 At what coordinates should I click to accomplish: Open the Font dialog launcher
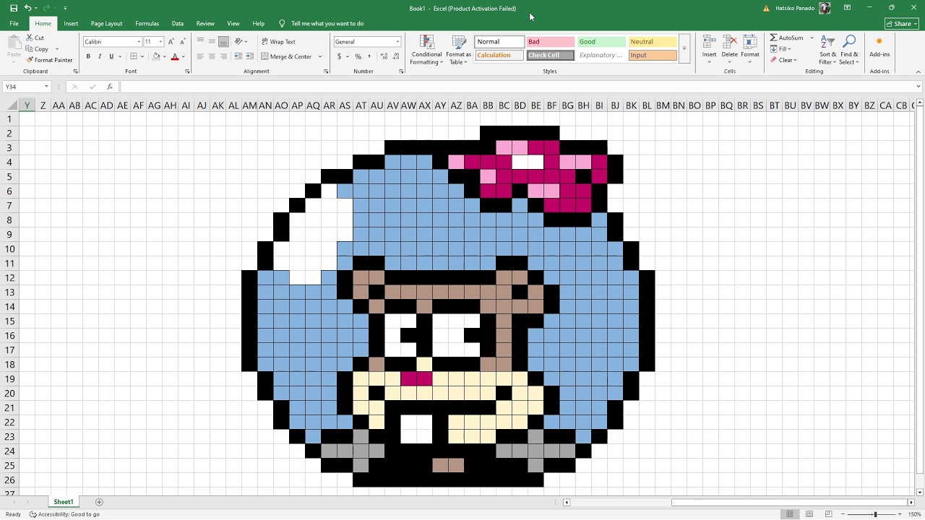point(187,71)
